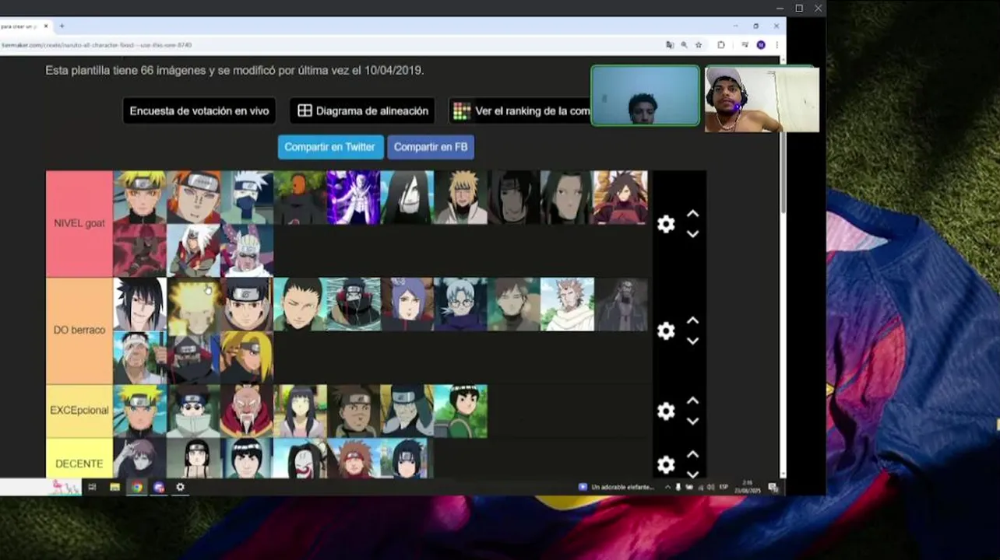Select the orange DO berraco tier label
The width and height of the screenshot is (1000, 560).
[79, 330]
